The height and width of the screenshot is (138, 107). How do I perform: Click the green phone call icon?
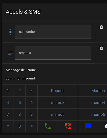[48, 126]
